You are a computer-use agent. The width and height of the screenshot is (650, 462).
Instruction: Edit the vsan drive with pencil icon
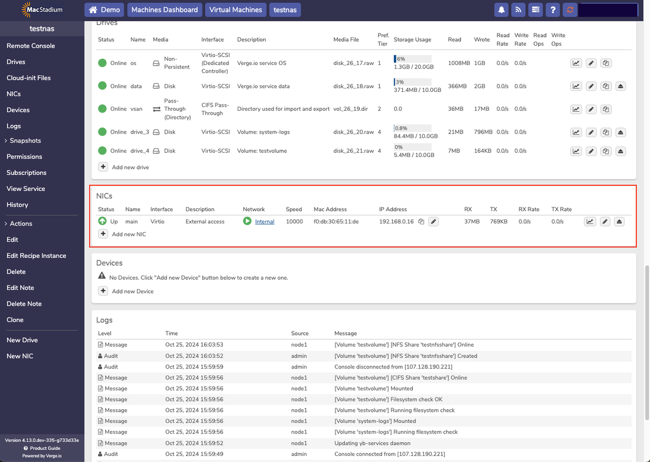tap(591, 109)
